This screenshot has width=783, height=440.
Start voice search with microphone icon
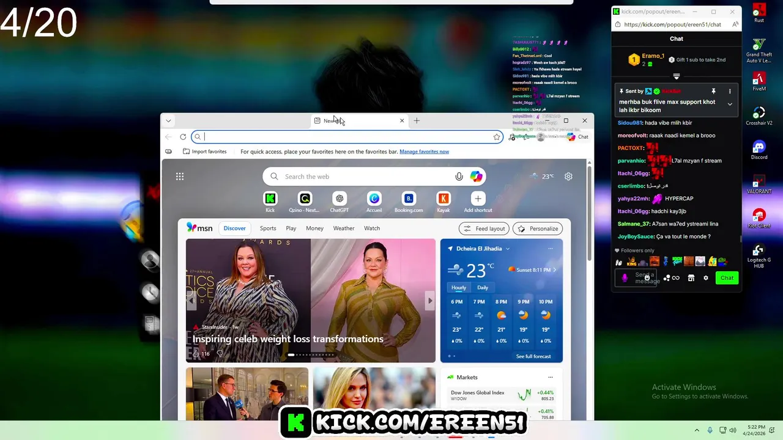(459, 177)
